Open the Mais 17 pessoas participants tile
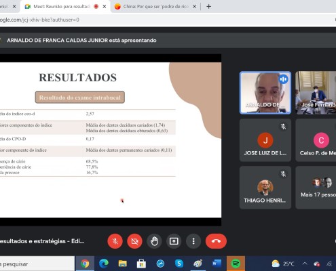This screenshot has width=336, height=271. (316, 188)
